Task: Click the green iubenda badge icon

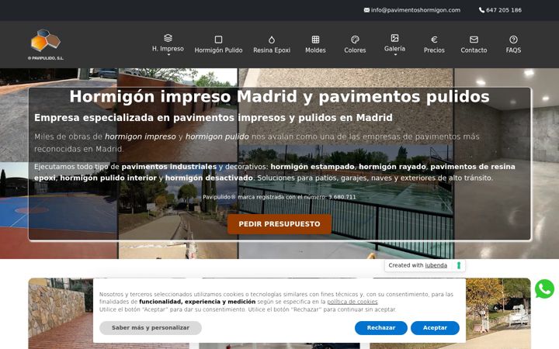Action: tap(459, 265)
